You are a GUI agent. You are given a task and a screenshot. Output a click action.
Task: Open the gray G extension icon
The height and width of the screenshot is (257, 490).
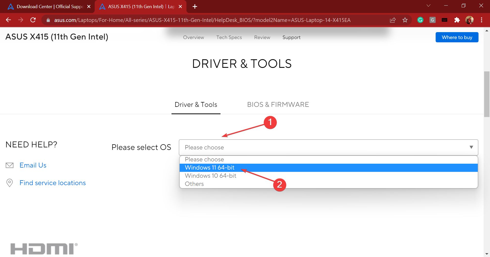pyautogui.click(x=433, y=20)
